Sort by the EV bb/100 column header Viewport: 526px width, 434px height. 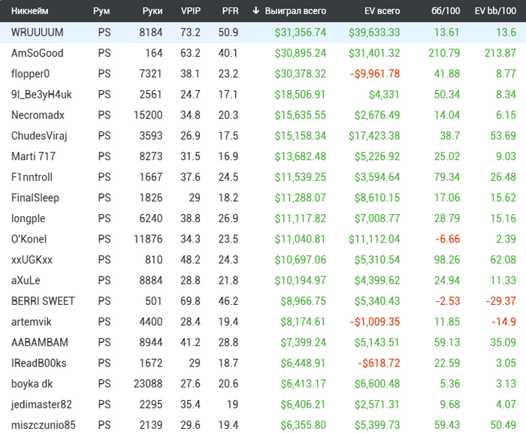[x=495, y=11]
